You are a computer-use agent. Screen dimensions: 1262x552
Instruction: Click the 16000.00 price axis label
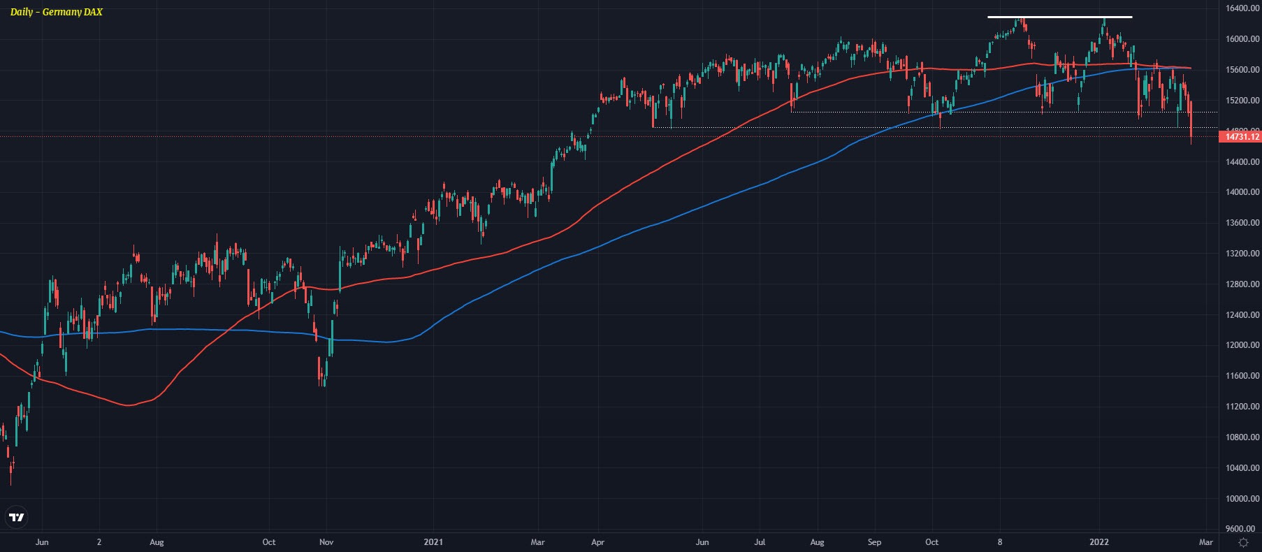point(1242,39)
